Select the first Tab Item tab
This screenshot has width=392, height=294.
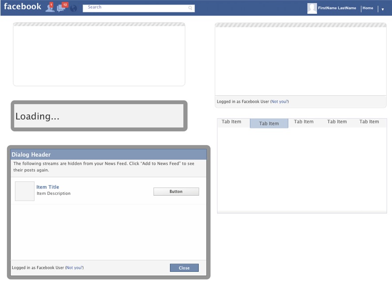coord(233,121)
